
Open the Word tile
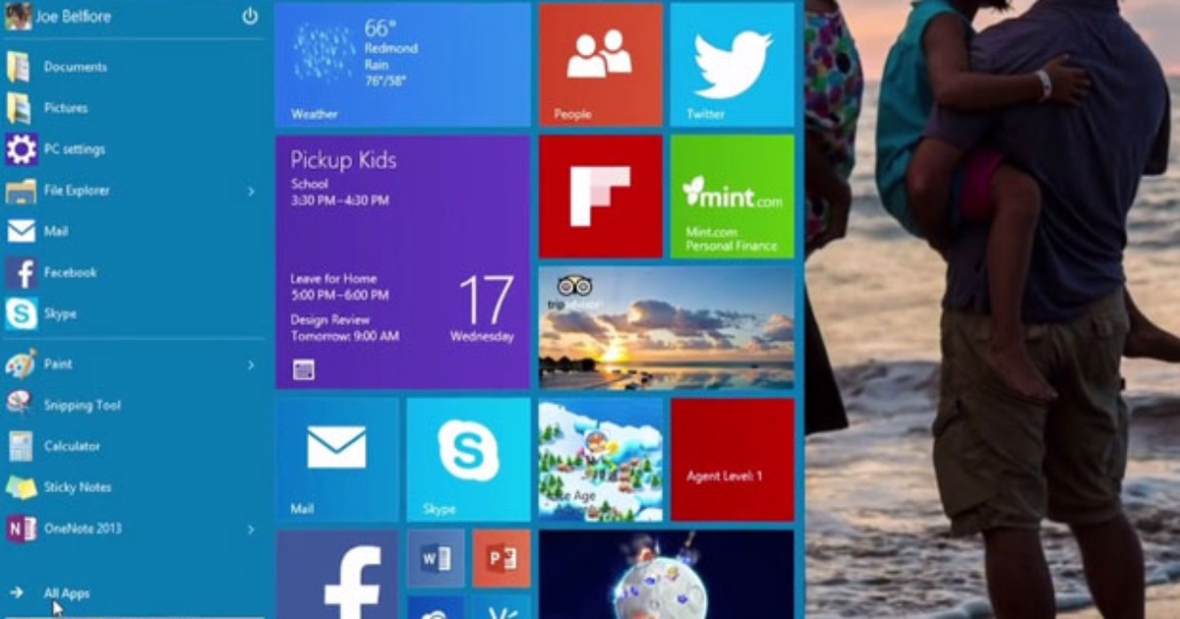[436, 557]
